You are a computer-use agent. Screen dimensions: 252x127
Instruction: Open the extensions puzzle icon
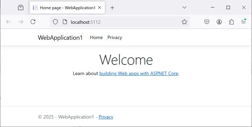(231, 22)
